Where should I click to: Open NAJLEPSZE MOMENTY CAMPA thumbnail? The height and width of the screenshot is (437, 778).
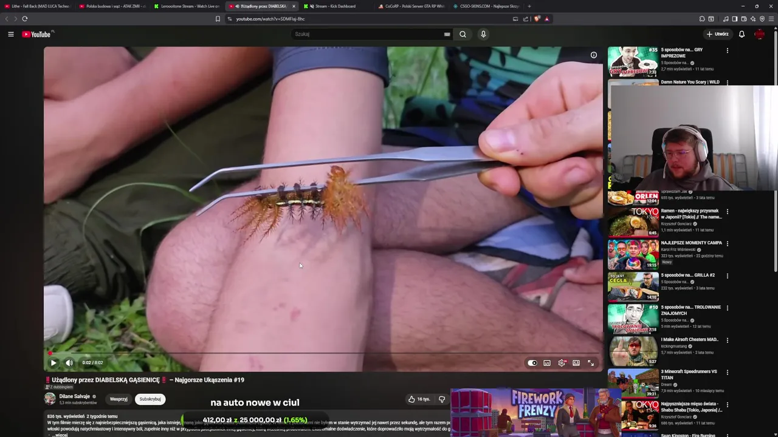633,254
